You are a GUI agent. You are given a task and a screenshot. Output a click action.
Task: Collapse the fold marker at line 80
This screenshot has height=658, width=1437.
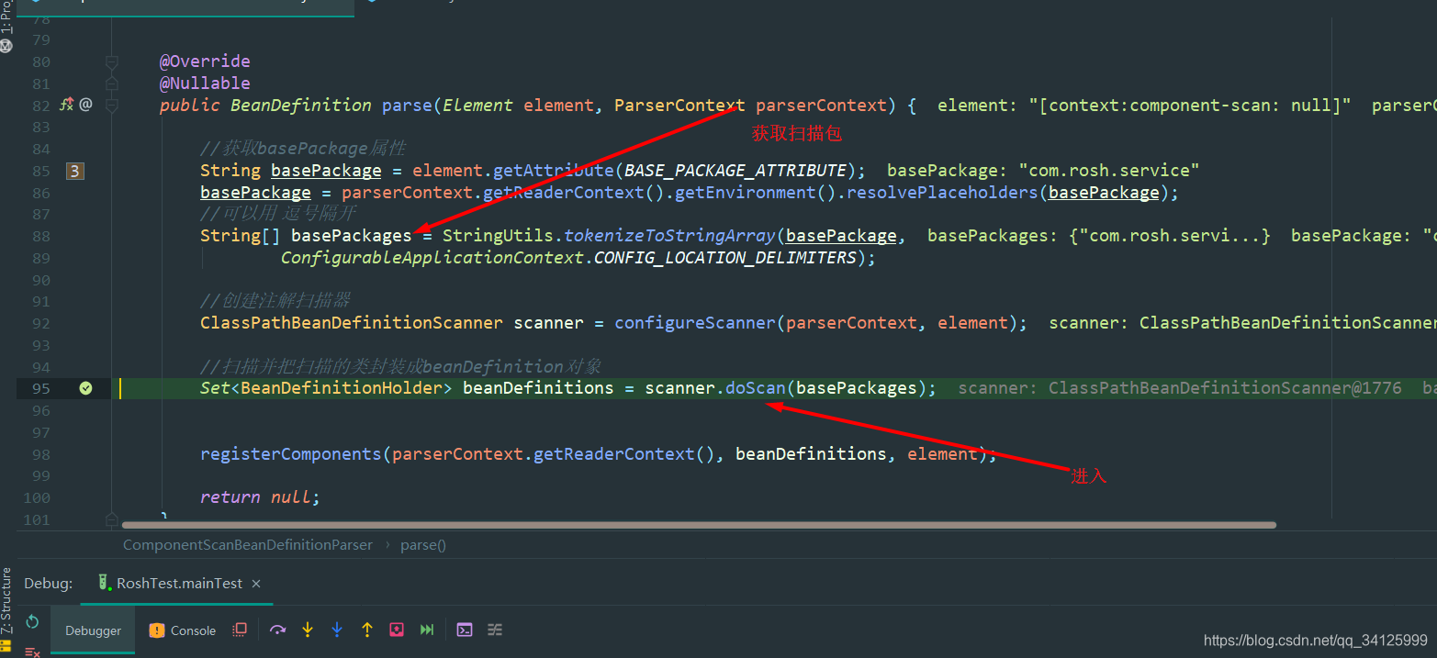tap(112, 61)
